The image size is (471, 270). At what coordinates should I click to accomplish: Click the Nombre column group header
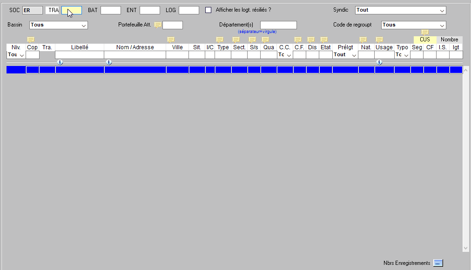point(449,40)
